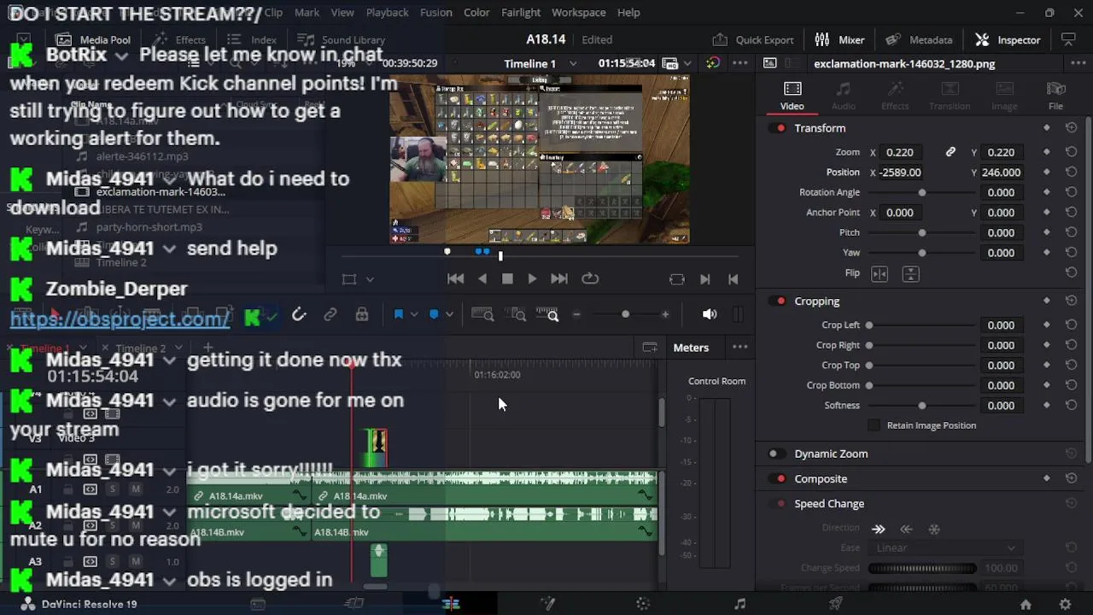Open the Color menu
Screen dimensions: 1093x615
point(476,13)
